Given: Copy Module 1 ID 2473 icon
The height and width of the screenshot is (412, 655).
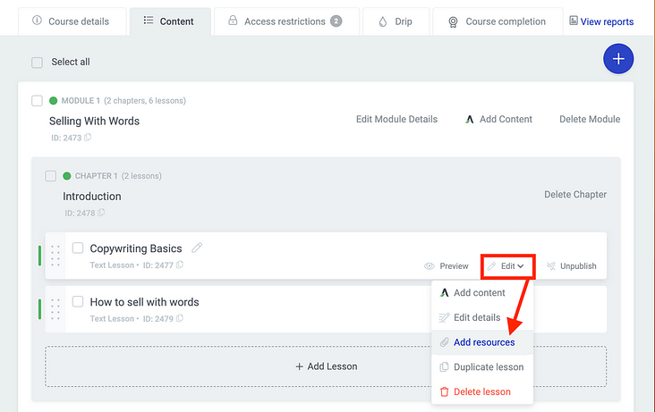Looking at the screenshot, I should click(88, 138).
